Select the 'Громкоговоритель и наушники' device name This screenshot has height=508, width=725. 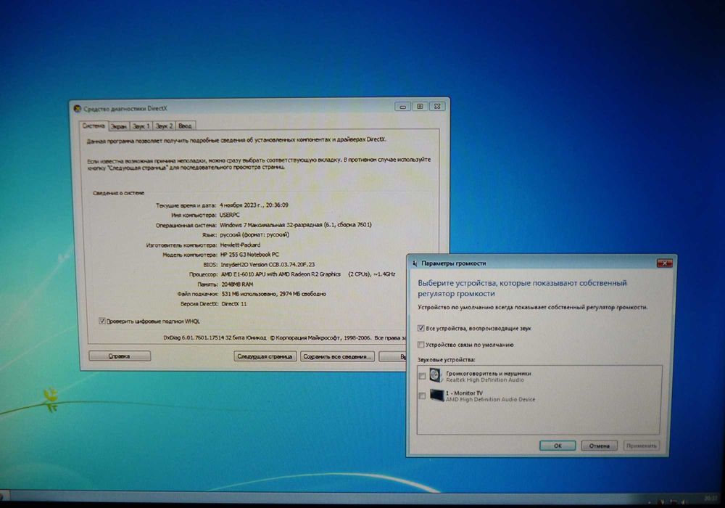(488, 373)
